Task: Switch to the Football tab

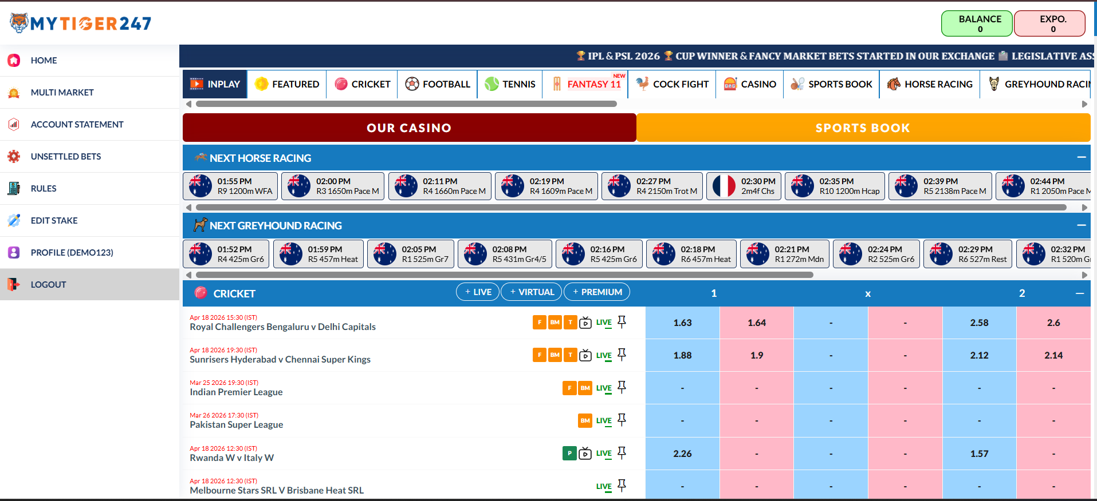Action: (438, 84)
